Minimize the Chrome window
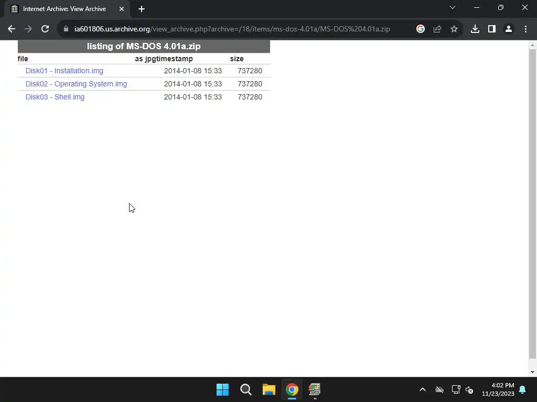Screen dimensions: 537x402 point(476,7)
